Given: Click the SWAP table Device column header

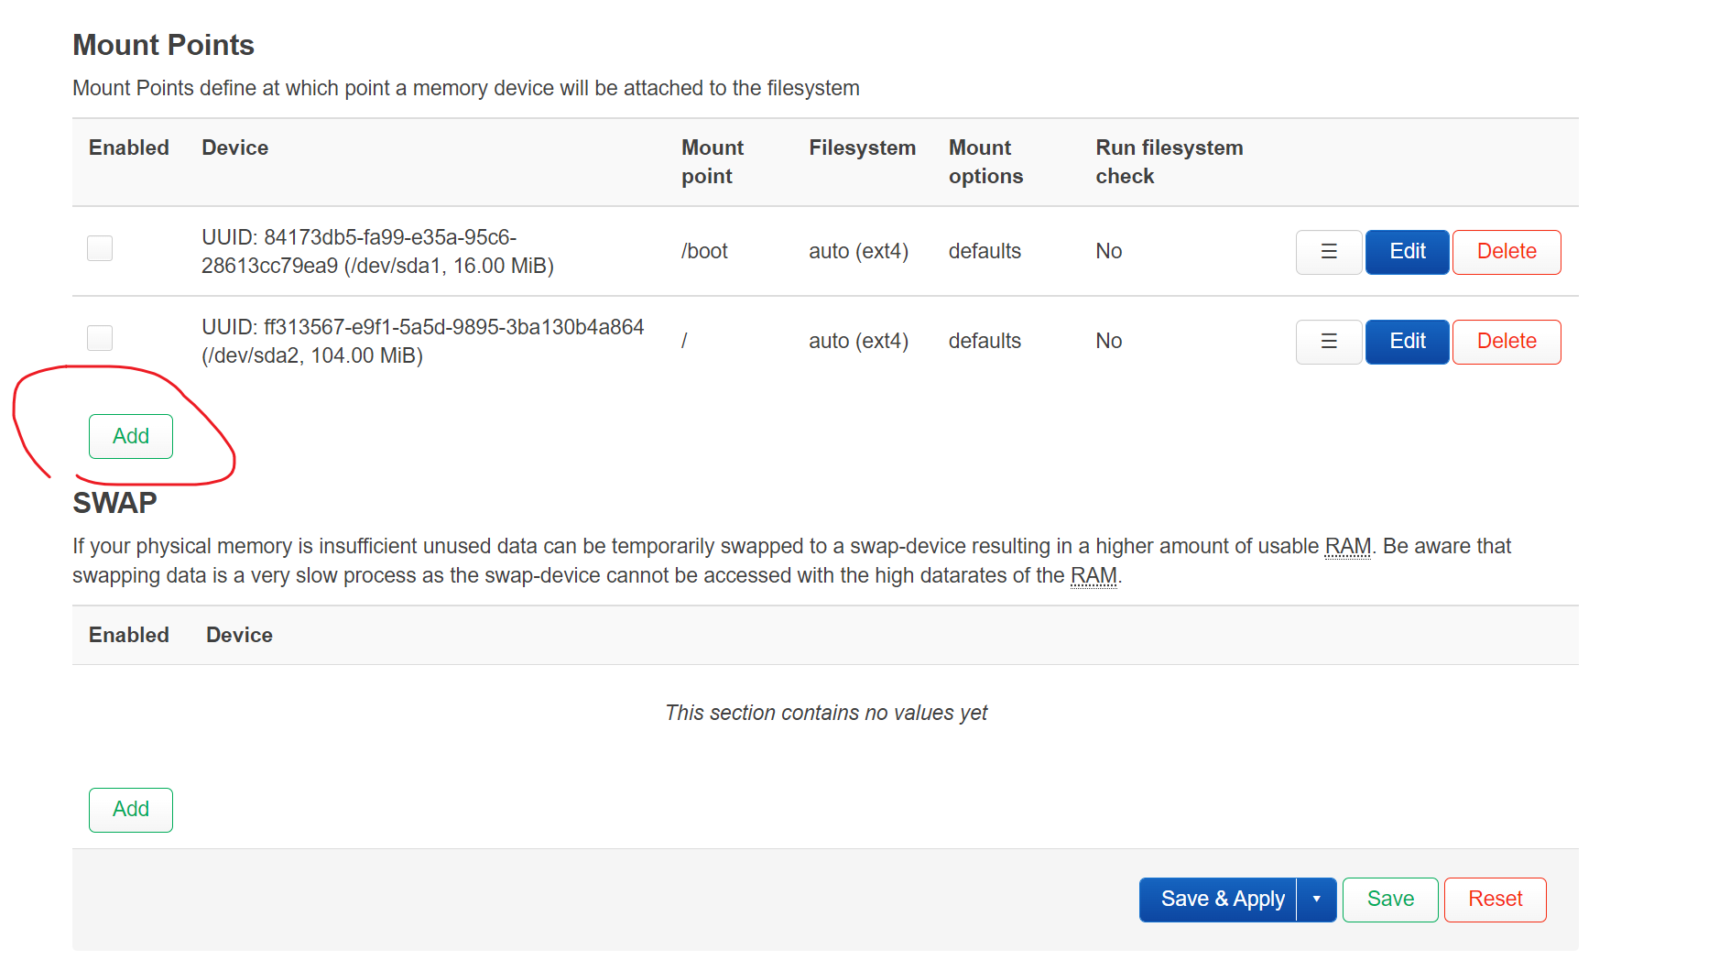Looking at the screenshot, I should 239,636.
